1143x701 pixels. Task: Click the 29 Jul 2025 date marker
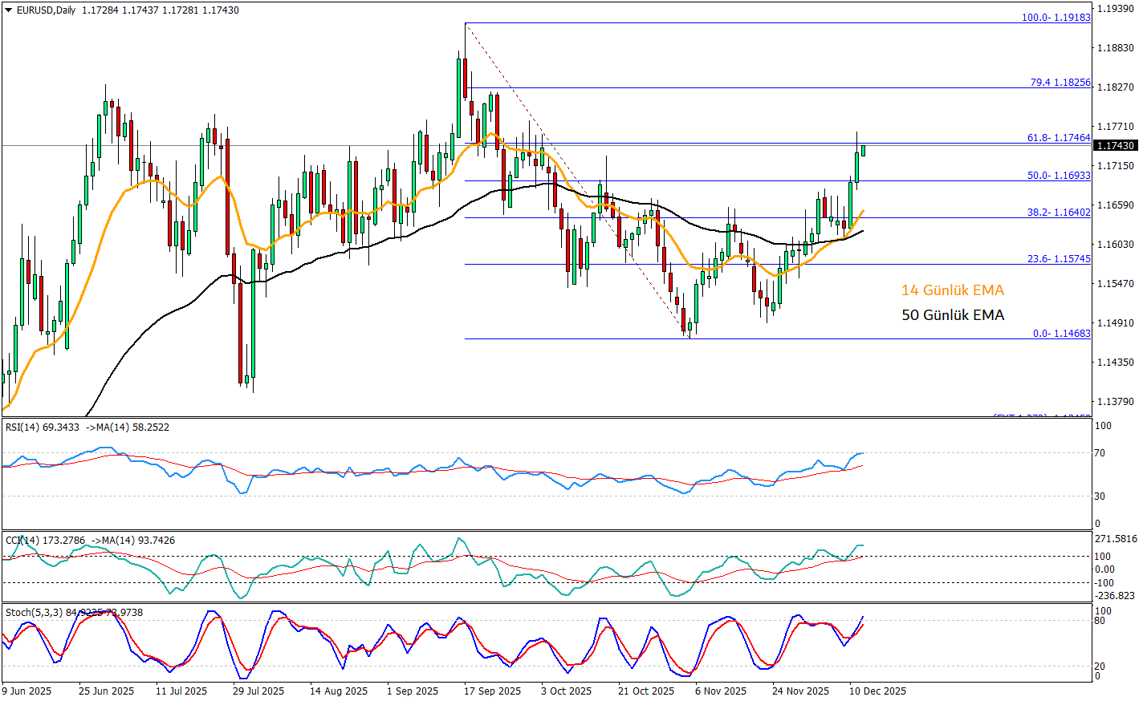tap(258, 691)
